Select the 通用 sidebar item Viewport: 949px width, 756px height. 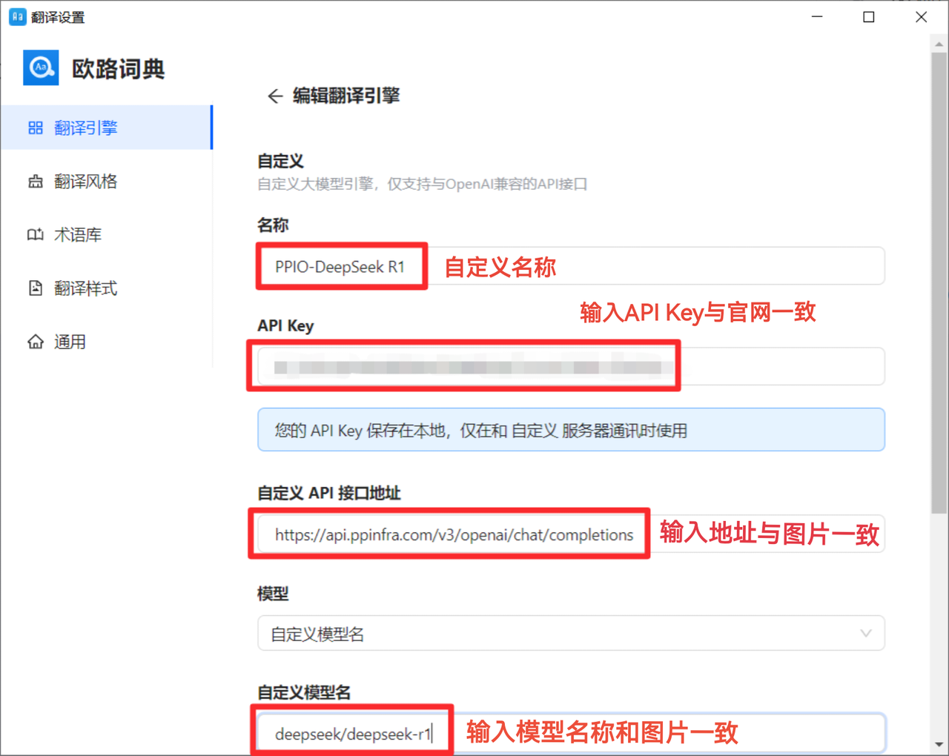pyautogui.click(x=107, y=342)
